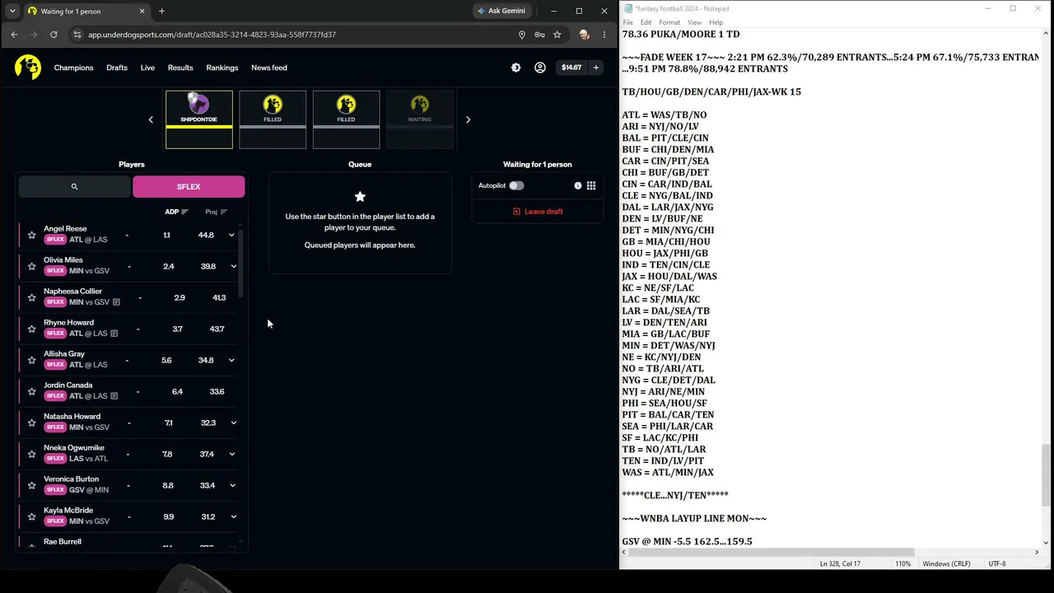Click the location permission icon in address bar
Screen dimensions: 1054x593
coord(521,35)
